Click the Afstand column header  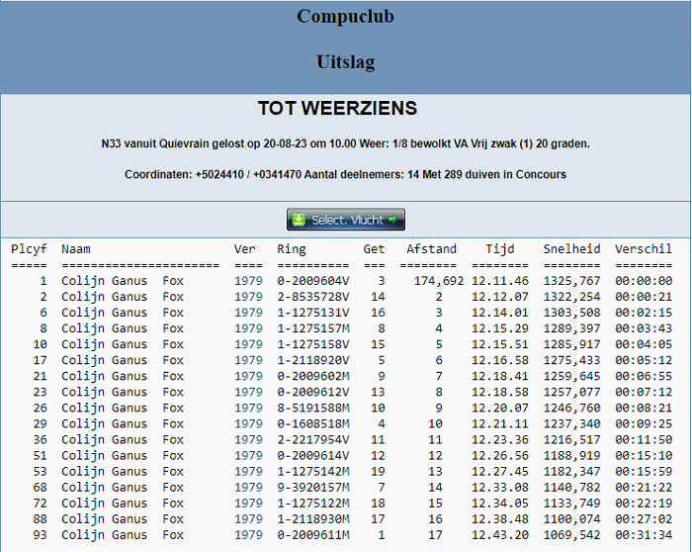[x=431, y=249]
